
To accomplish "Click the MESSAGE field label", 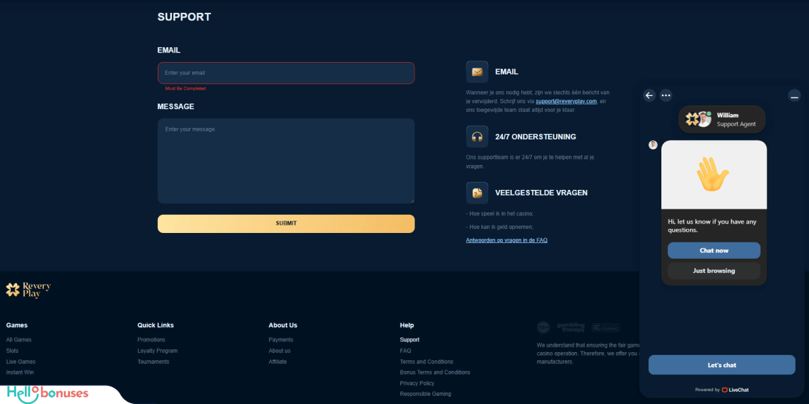I will (176, 106).
